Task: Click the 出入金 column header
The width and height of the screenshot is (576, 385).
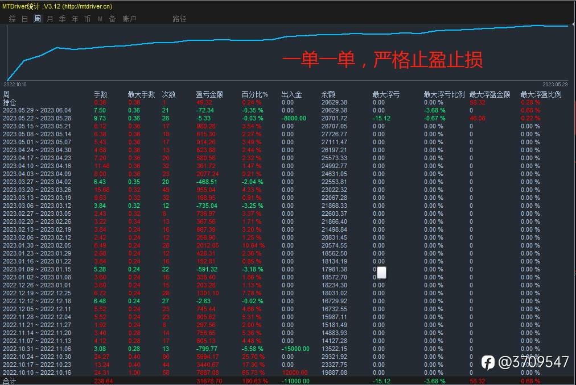Action: point(291,94)
